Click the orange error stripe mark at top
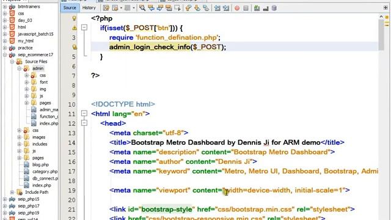 click(387, 17)
